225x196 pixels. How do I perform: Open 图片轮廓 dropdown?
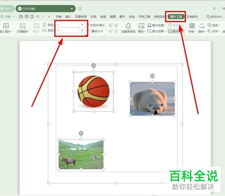point(157,25)
